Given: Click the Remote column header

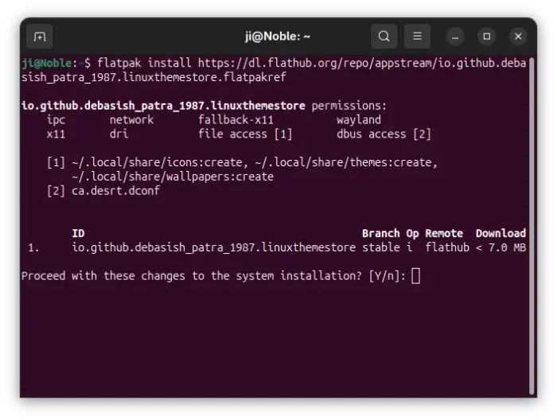Looking at the screenshot, I should coord(444,233).
